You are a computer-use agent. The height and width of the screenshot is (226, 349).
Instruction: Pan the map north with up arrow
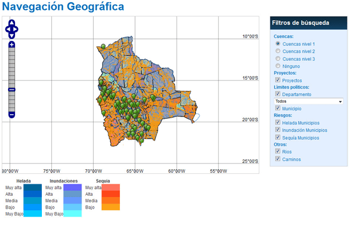click(x=12, y=23)
